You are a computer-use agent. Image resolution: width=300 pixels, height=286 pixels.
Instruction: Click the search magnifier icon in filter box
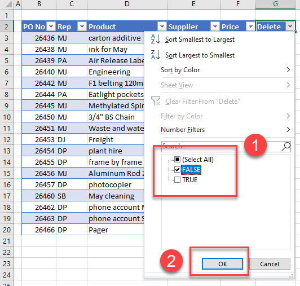point(286,147)
